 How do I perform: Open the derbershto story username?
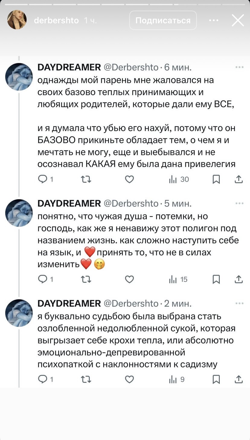[x=56, y=21]
